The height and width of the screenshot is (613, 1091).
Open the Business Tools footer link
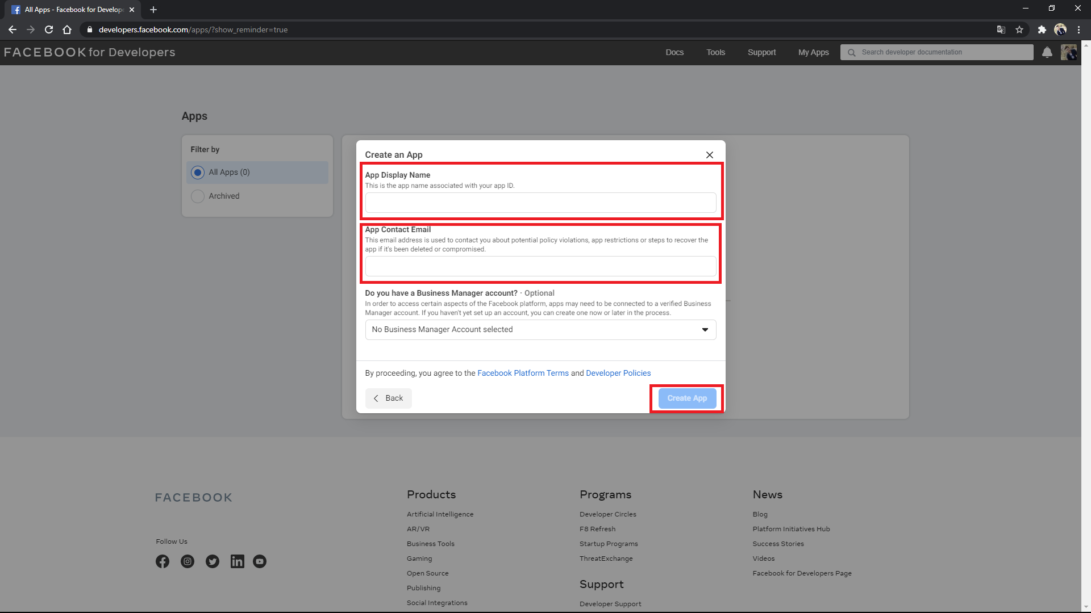pyautogui.click(x=430, y=544)
